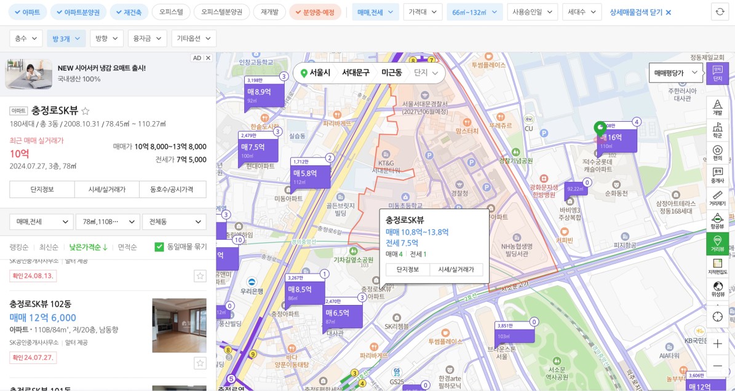Click the 매 8.5억 price marker
735x391 pixels.
(304, 290)
